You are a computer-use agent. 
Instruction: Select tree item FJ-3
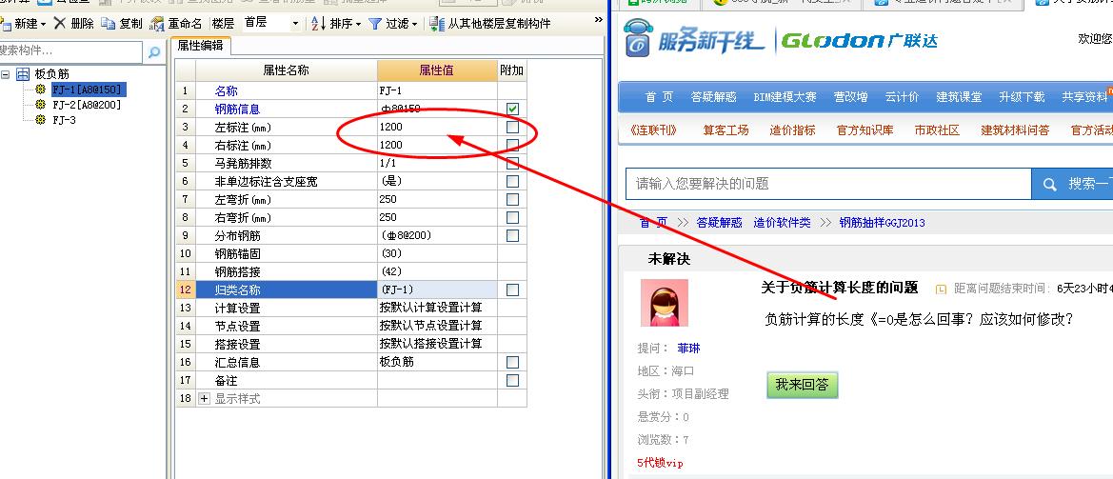coord(64,121)
